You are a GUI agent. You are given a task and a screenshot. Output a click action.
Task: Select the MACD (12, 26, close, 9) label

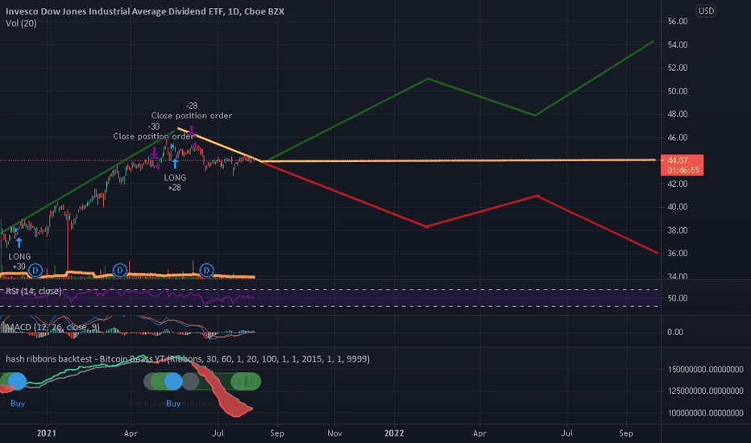tap(52, 327)
